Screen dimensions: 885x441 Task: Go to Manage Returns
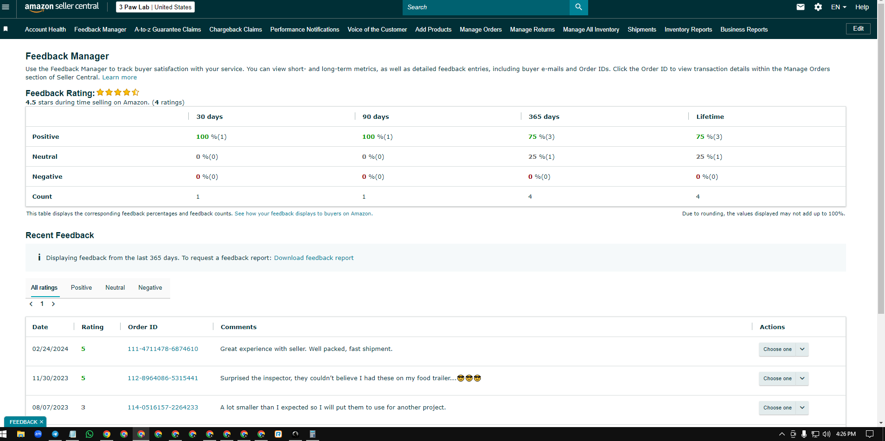click(x=532, y=29)
